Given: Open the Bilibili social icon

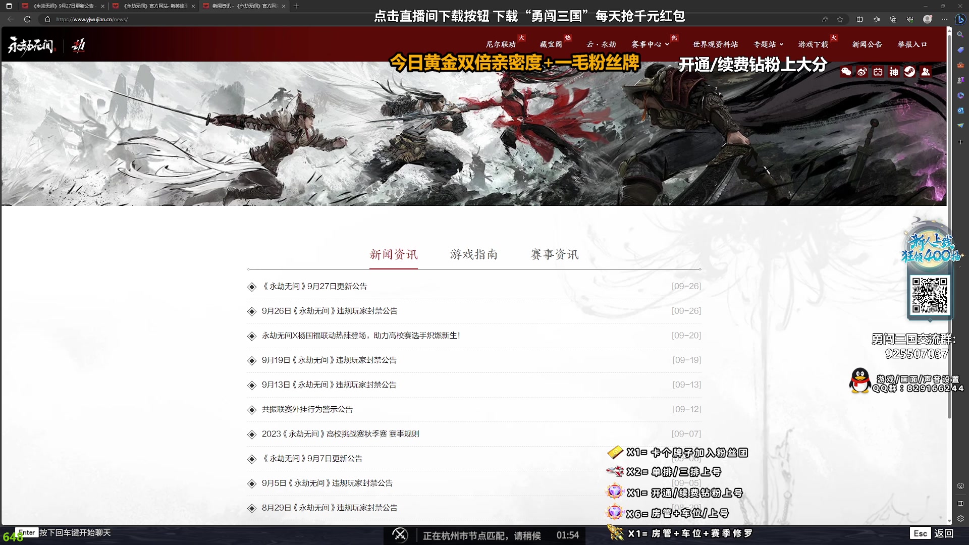Looking at the screenshot, I should tap(878, 72).
